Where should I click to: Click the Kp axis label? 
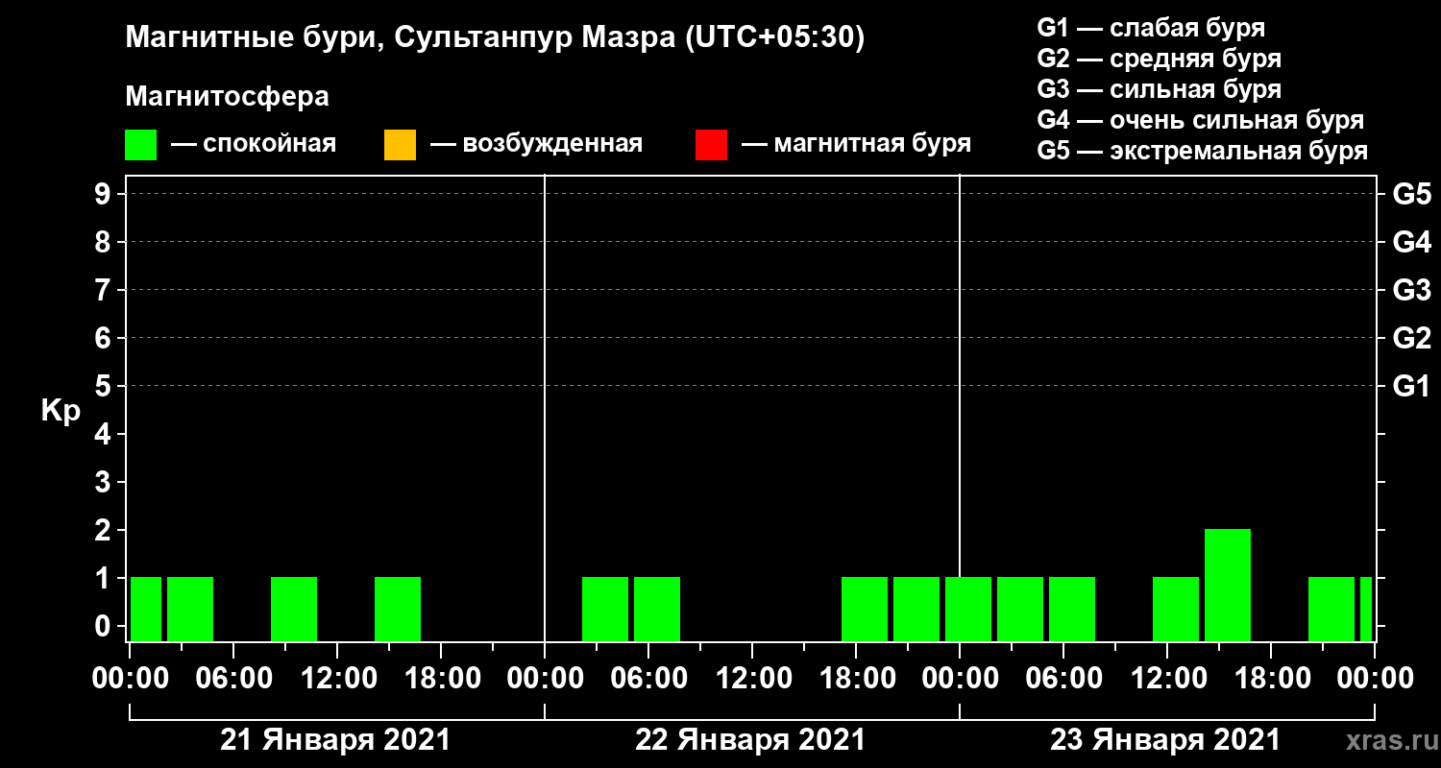61,411
